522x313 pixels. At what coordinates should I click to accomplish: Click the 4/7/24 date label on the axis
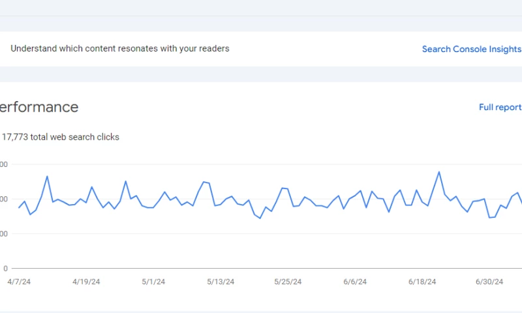19,282
